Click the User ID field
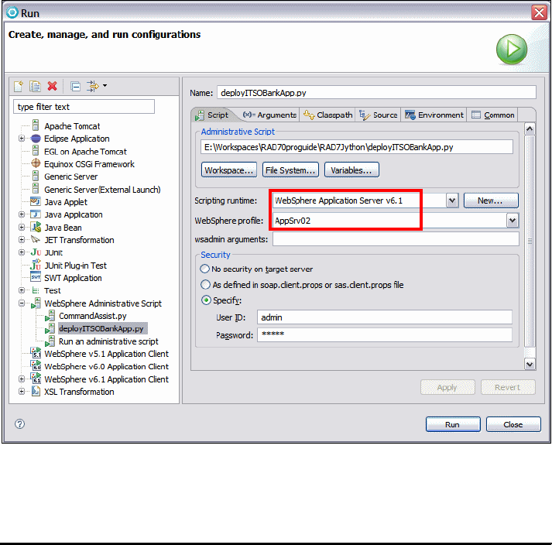 click(x=385, y=317)
